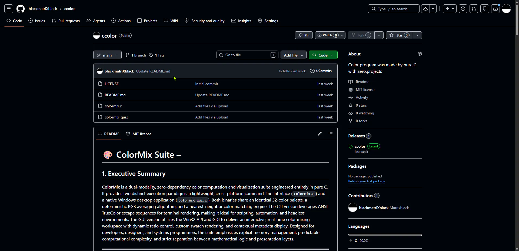Switch to the Wiki tab
The image size is (519, 251).
171,21
